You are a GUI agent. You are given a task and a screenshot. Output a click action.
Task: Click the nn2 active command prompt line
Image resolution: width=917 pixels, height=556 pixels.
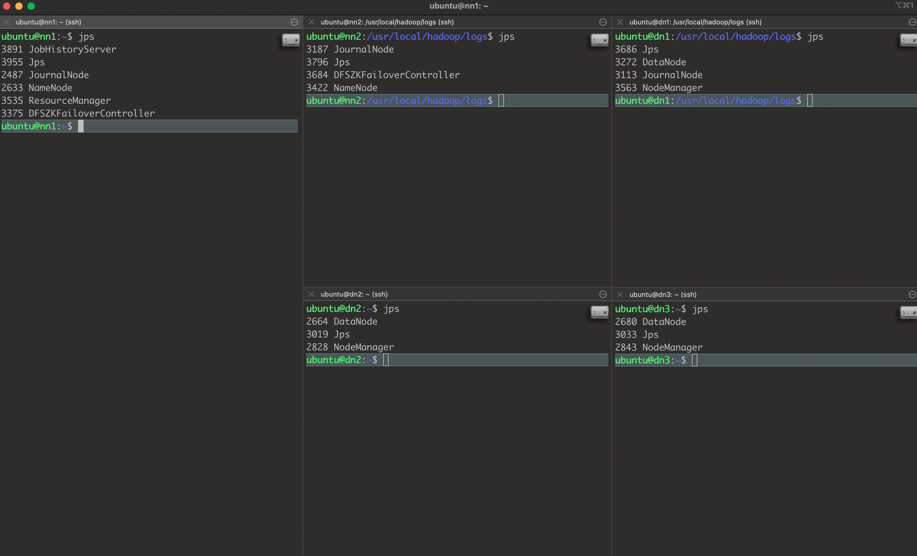[457, 100]
